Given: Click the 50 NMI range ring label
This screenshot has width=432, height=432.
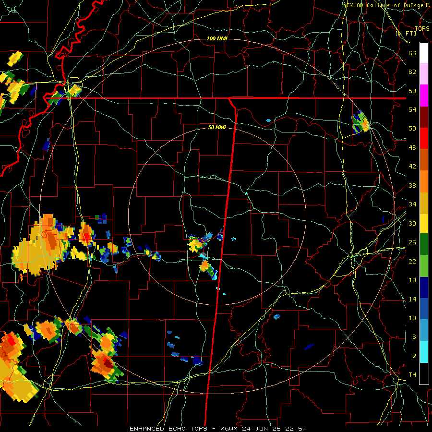Looking at the screenshot, I should (217, 127).
